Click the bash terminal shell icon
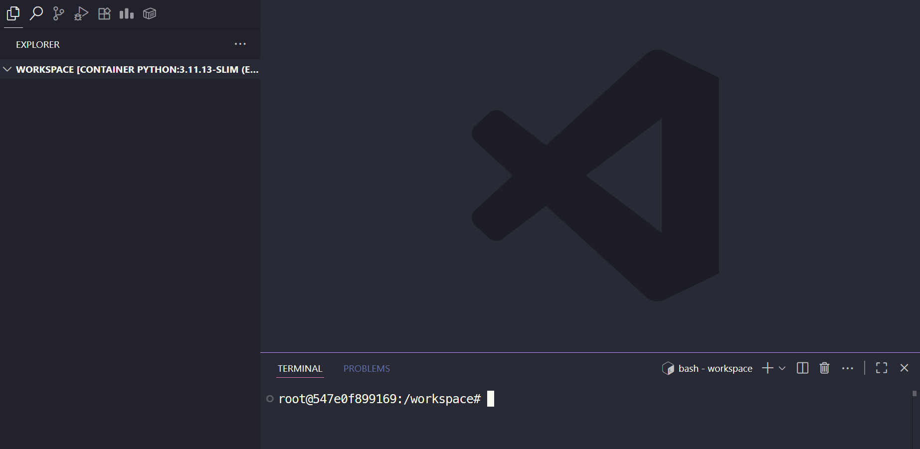The height and width of the screenshot is (449, 920). coord(668,368)
